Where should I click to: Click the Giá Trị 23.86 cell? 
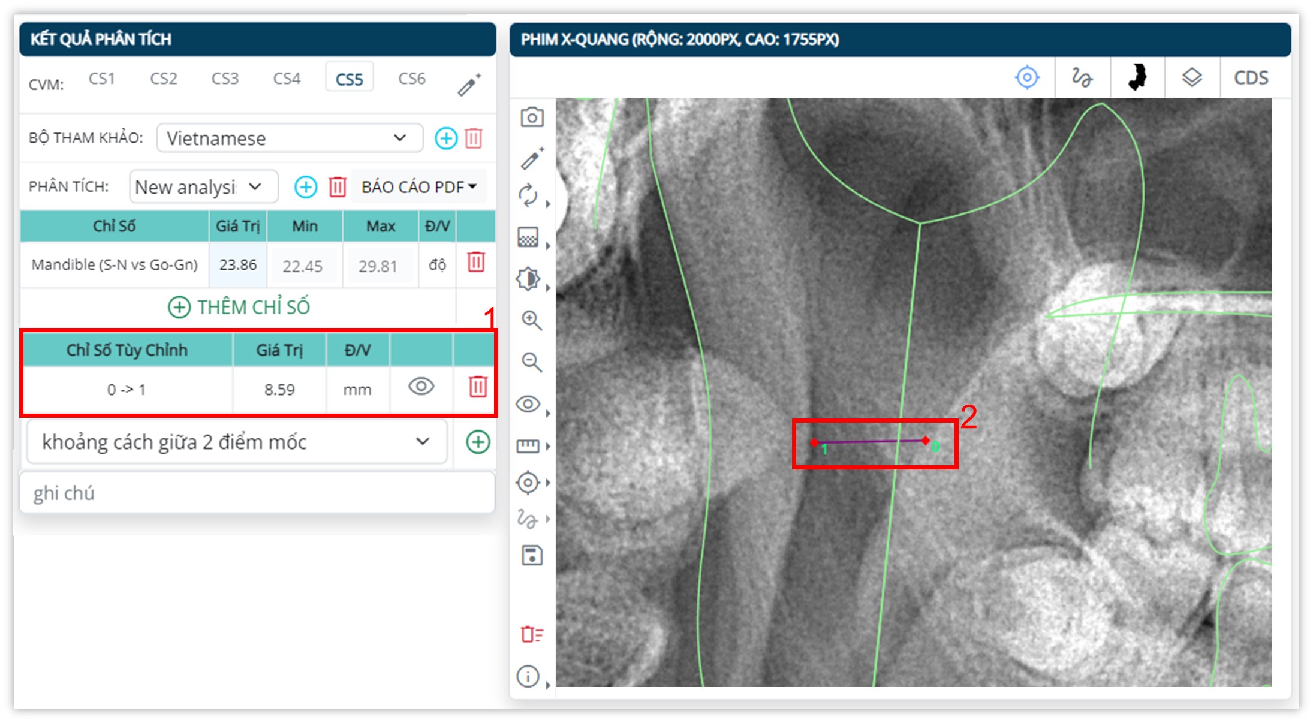[238, 264]
